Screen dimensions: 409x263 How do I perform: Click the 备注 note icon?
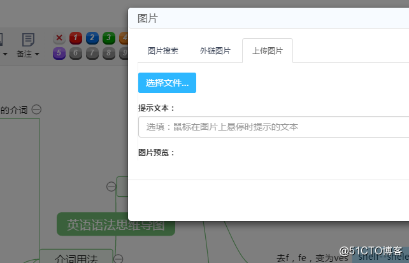tap(28, 39)
